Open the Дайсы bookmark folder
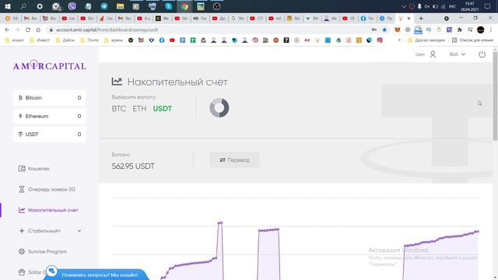The height and width of the screenshot is (280, 498). (x=65, y=40)
